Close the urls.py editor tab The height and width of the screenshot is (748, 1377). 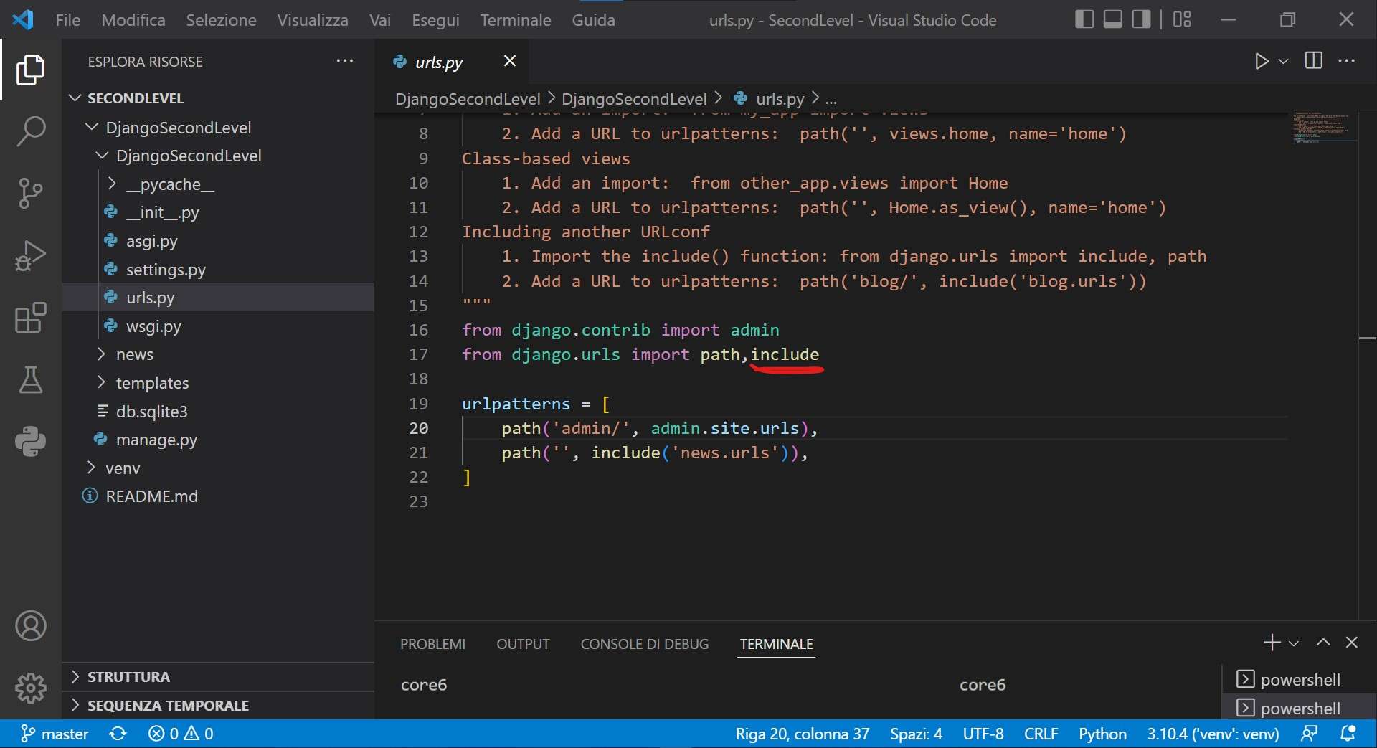(509, 61)
